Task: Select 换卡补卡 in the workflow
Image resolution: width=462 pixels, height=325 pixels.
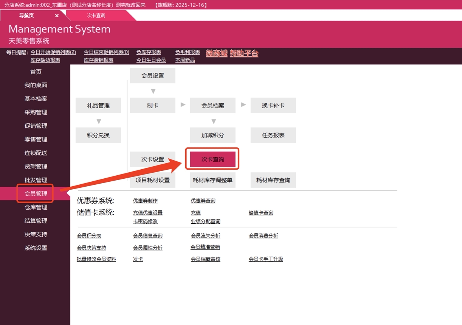Action: click(273, 106)
